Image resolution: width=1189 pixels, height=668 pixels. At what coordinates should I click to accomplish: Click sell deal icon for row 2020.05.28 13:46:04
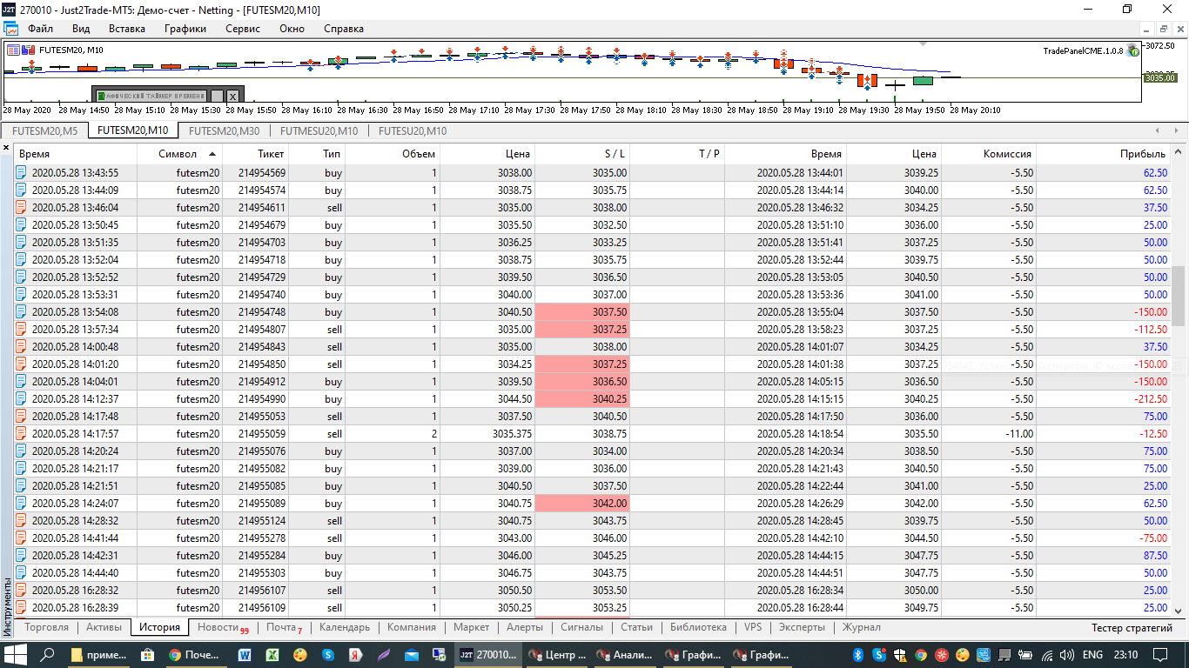pos(22,207)
